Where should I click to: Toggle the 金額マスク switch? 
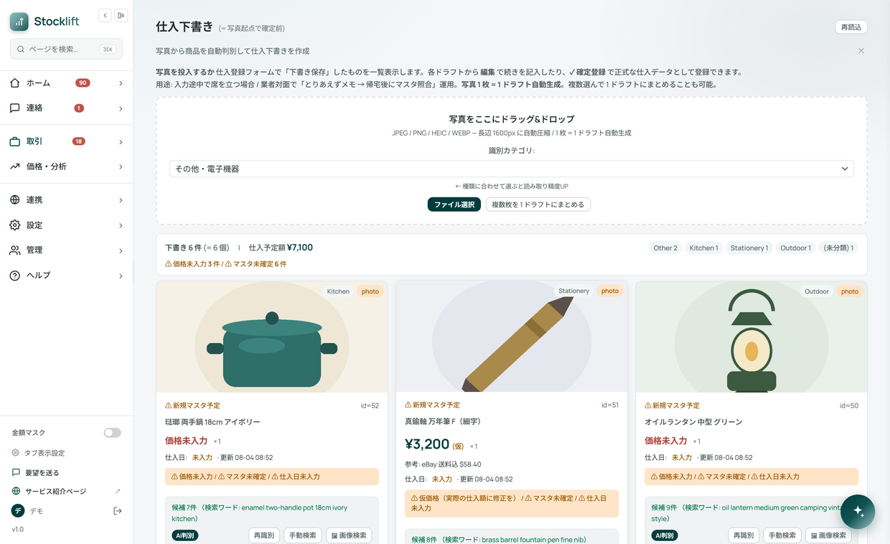pos(112,433)
